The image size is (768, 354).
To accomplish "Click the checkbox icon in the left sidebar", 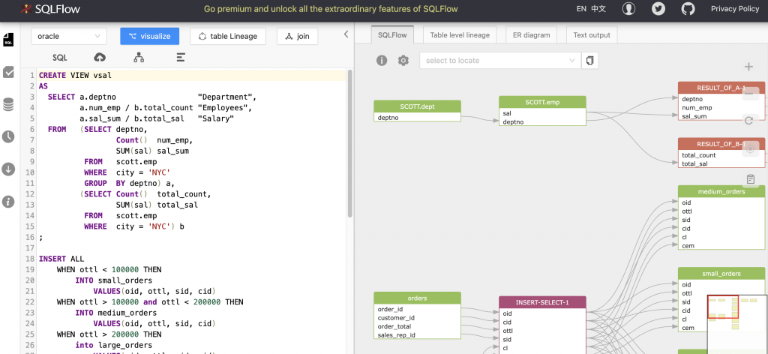I will click(x=9, y=72).
